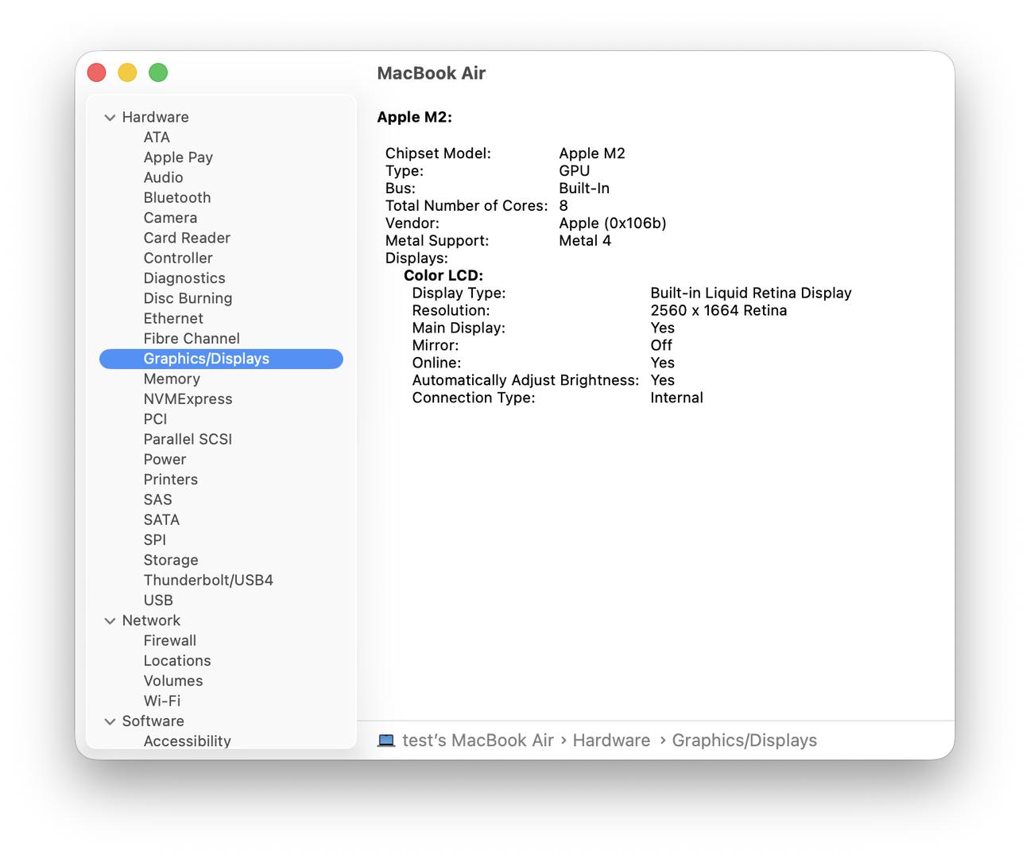Select Printers in the sidebar
1030x859 pixels.
170,480
